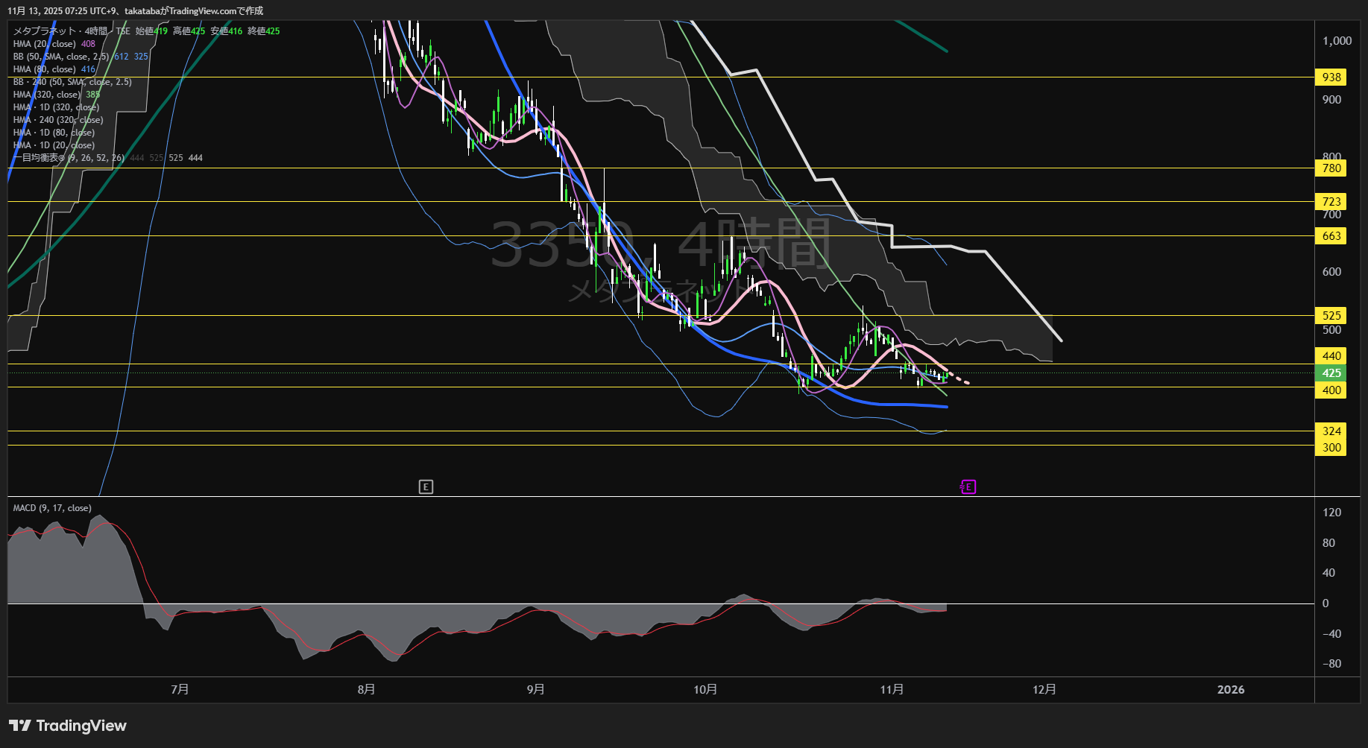Click the 2026 label on time axis

pyautogui.click(x=1230, y=689)
